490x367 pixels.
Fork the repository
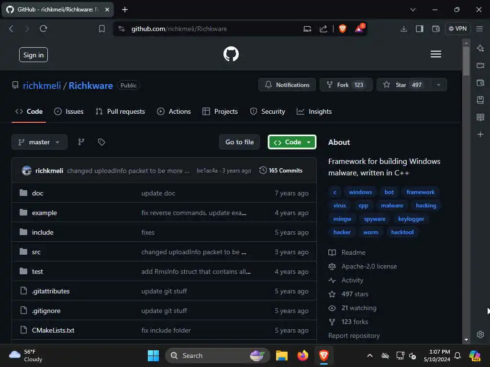pos(346,85)
